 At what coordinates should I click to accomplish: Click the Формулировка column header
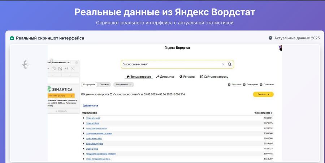point(90,113)
